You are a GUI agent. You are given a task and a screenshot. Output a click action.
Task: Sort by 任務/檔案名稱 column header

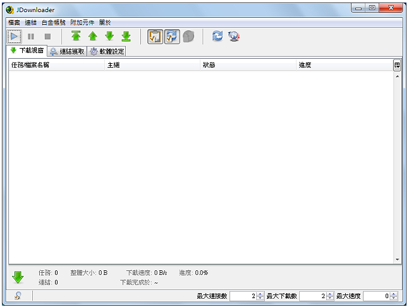coord(57,65)
